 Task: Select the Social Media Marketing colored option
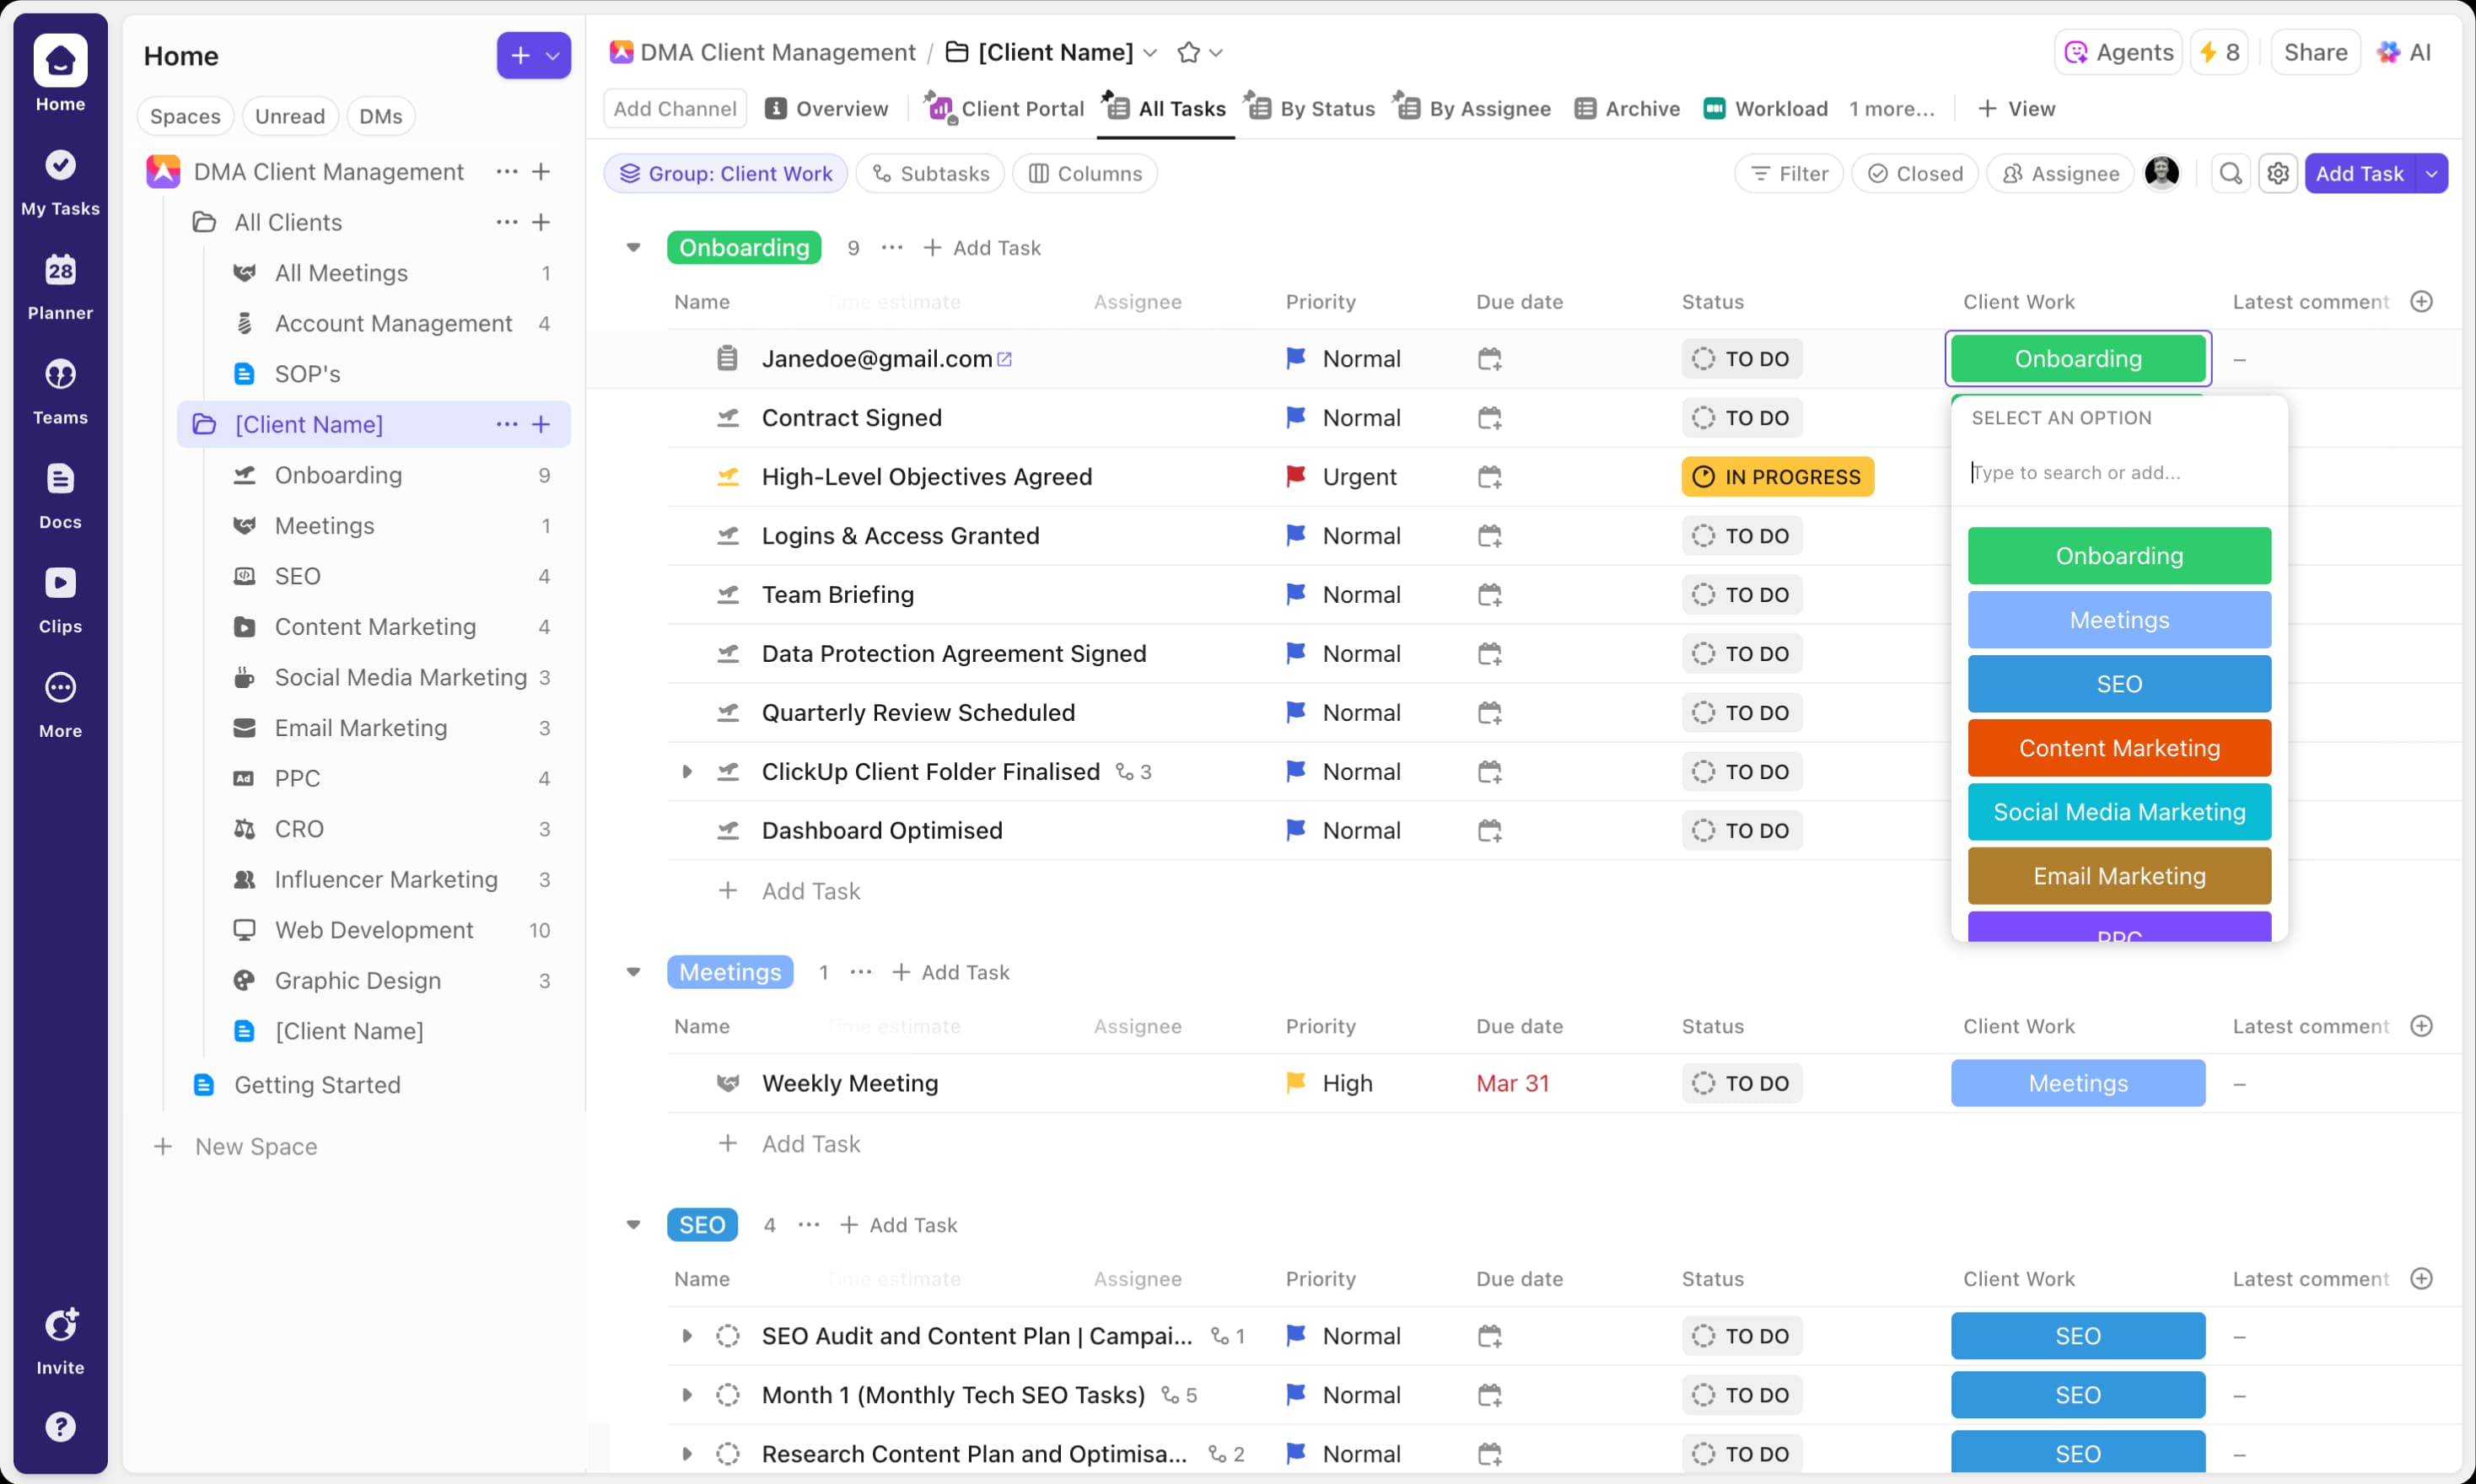[x=2119, y=812]
